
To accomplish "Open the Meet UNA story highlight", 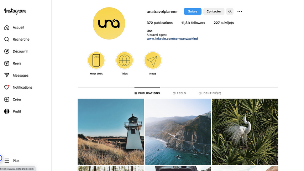I will [x=96, y=61].
